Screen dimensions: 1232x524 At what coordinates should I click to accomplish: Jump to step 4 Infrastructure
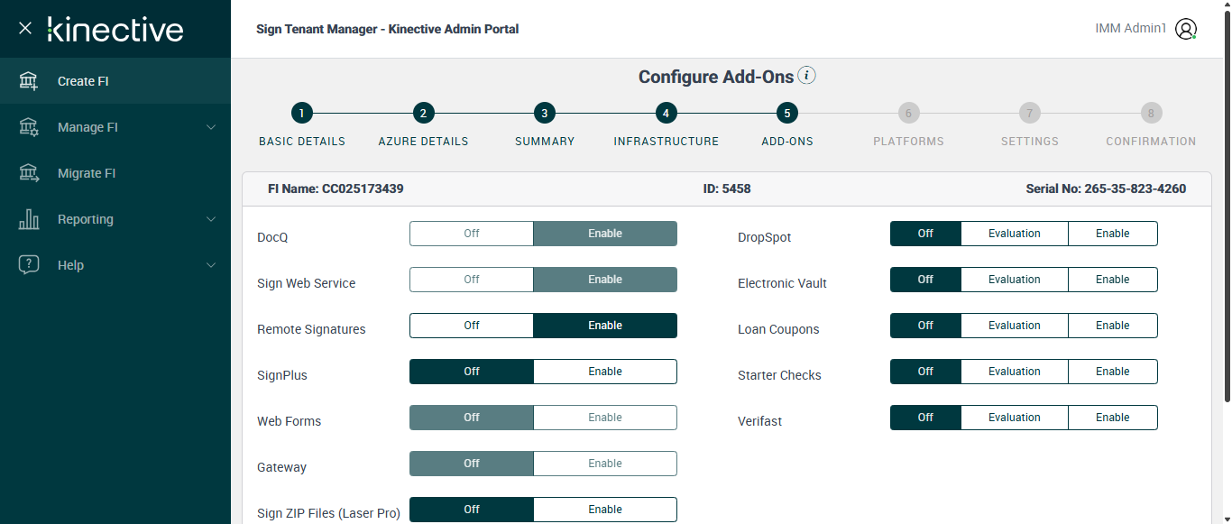pyautogui.click(x=666, y=114)
